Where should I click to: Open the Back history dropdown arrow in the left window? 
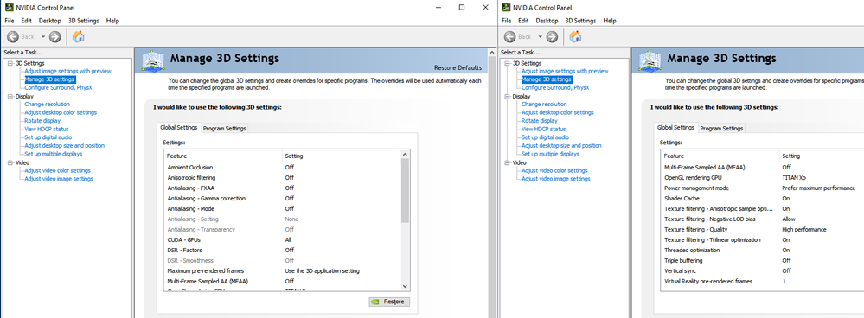43,37
